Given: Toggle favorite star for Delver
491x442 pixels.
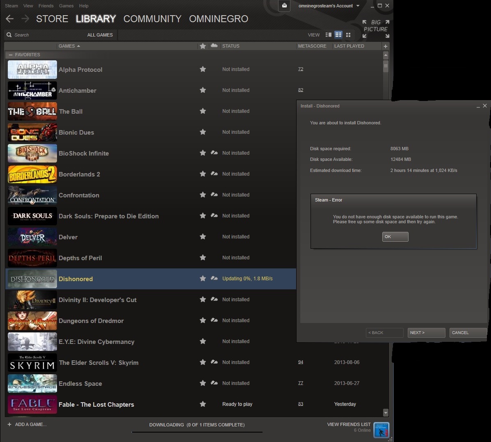Looking at the screenshot, I should click(203, 237).
